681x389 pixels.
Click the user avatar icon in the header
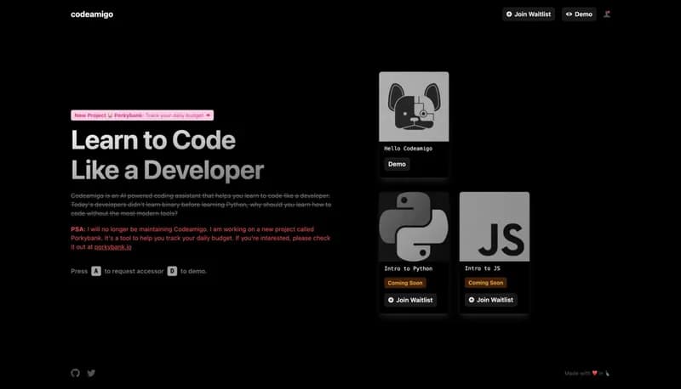point(607,14)
